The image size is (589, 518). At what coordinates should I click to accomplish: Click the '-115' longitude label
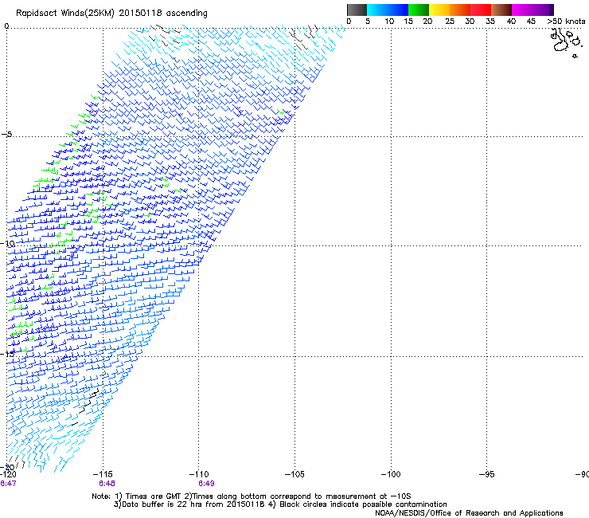[x=103, y=474]
